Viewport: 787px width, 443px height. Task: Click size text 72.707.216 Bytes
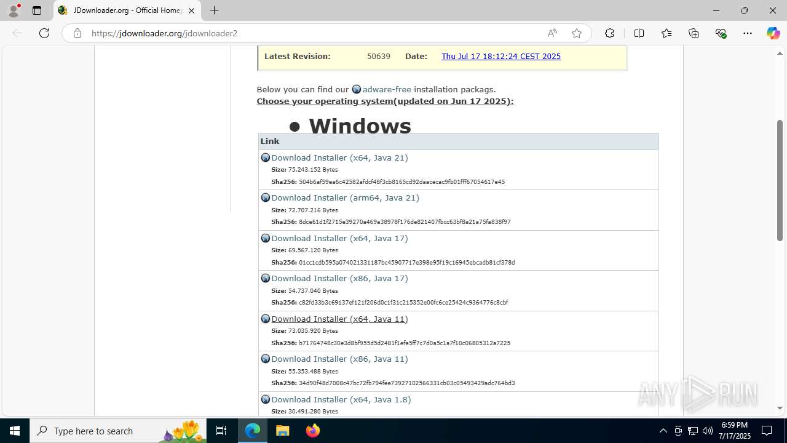[313, 210]
